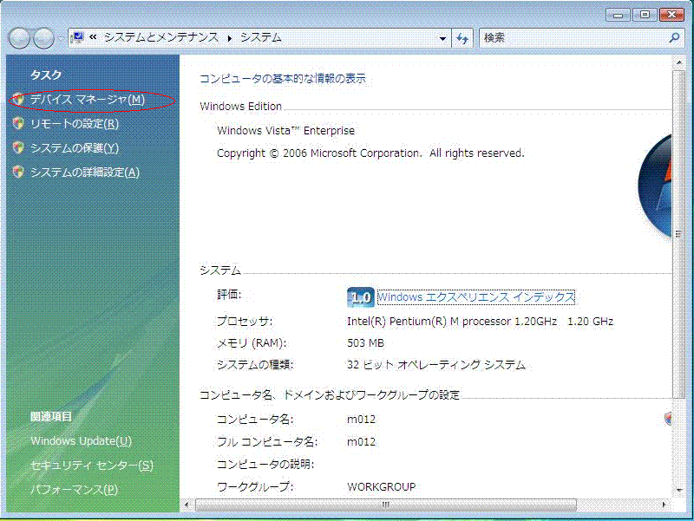Select システム breadcrumb in address bar

point(261,37)
